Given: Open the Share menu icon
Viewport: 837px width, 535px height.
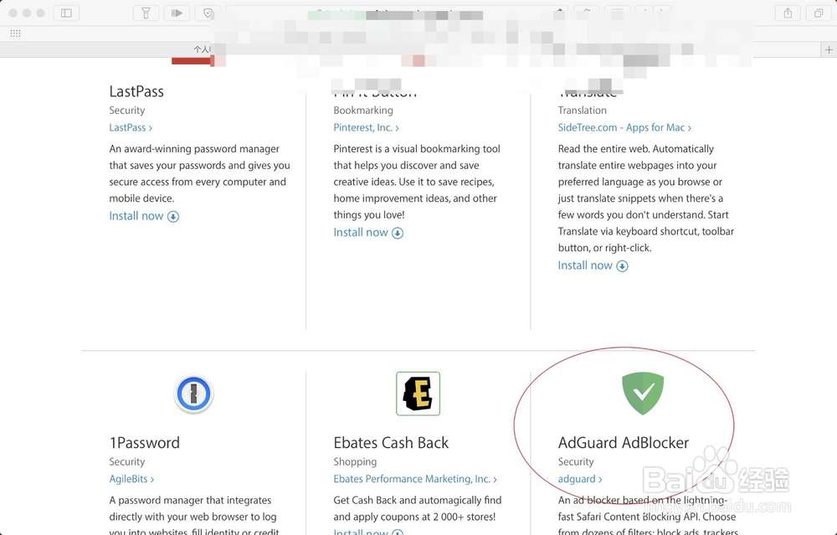Looking at the screenshot, I should coord(788,13).
